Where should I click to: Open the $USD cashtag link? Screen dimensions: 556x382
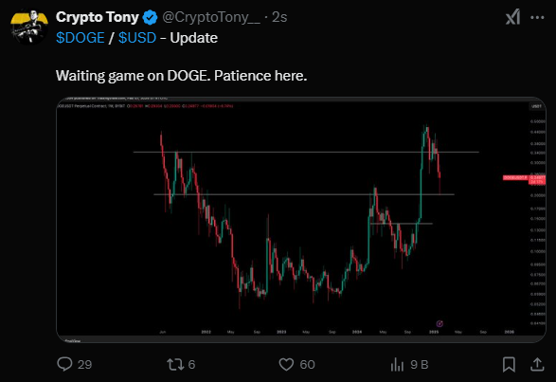tap(137, 38)
